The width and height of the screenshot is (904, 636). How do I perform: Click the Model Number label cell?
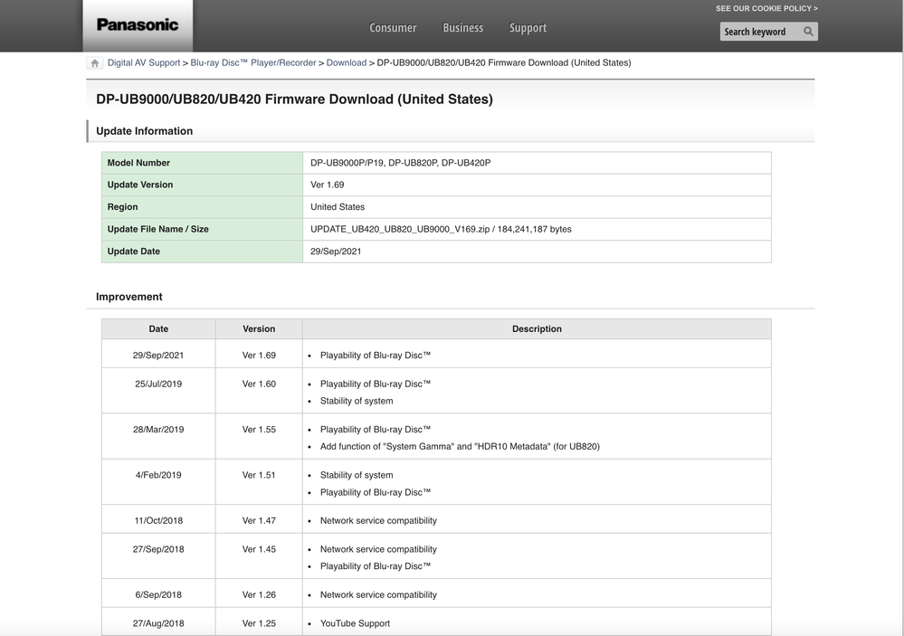(x=203, y=163)
